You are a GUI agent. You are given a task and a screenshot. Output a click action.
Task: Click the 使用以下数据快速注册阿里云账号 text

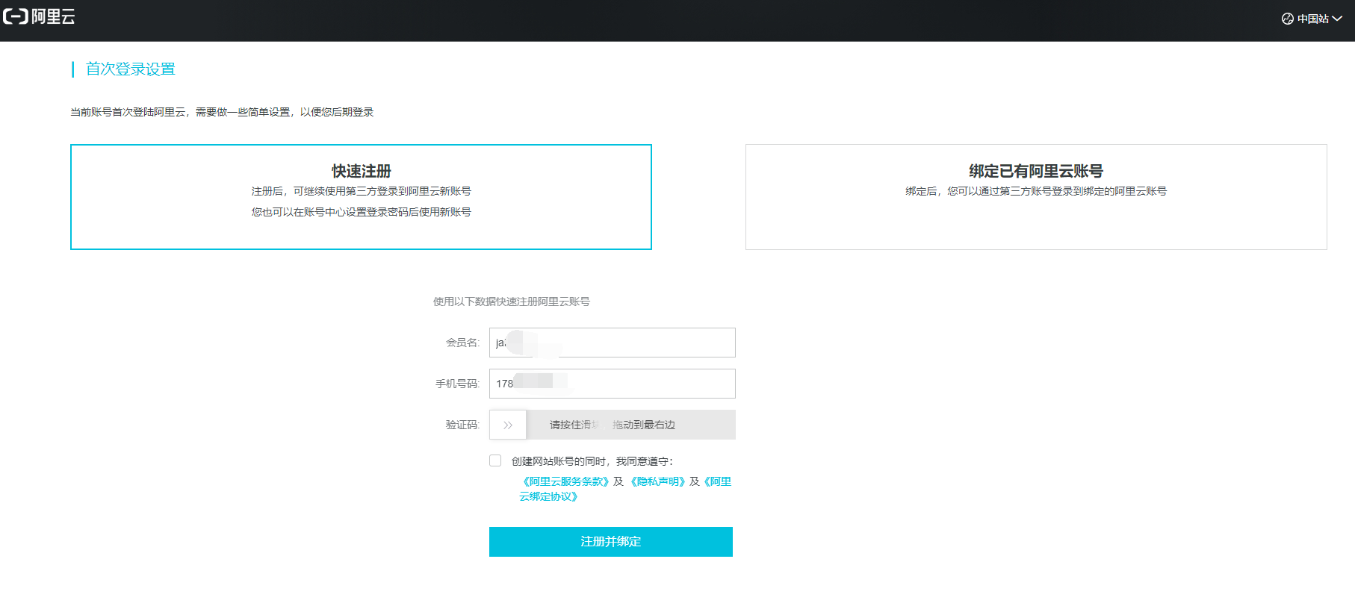pos(512,302)
